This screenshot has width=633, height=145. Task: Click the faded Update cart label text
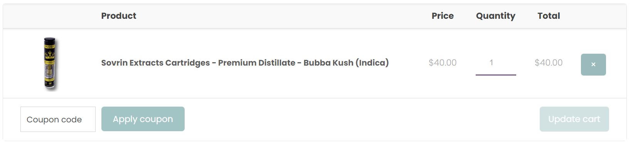(x=574, y=119)
